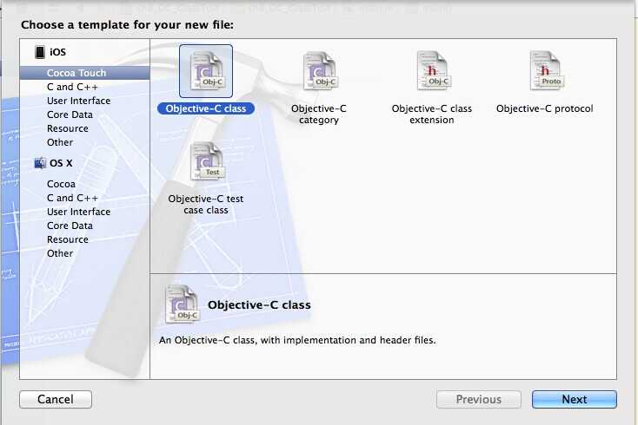The height and width of the screenshot is (425, 638).
Task: Cancel the new file dialog
Action: pyautogui.click(x=56, y=400)
